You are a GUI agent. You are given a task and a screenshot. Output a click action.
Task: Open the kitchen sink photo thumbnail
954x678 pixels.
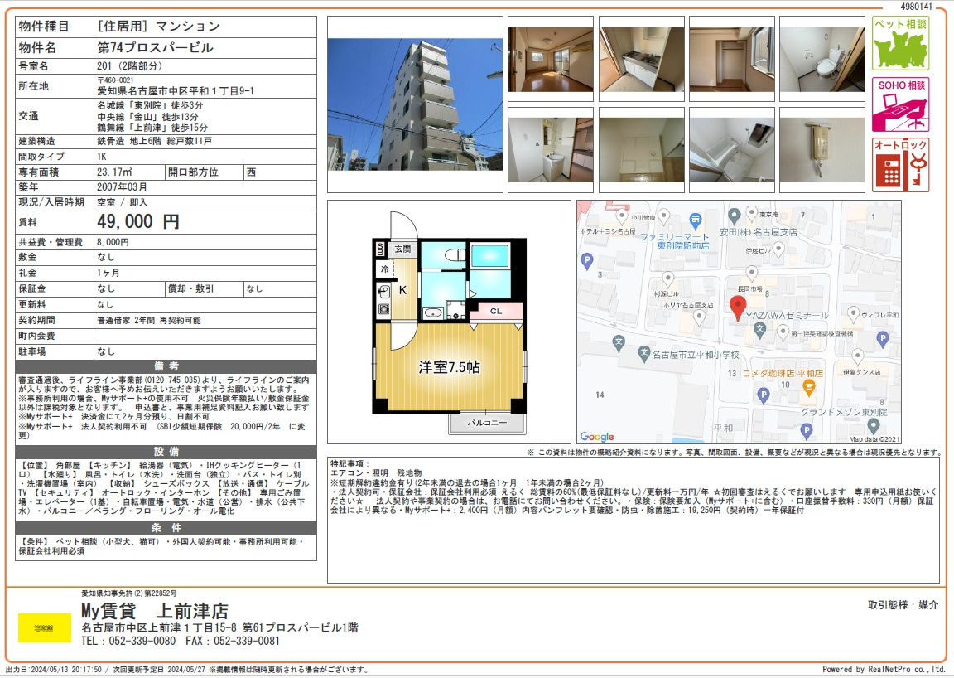pyautogui.click(x=641, y=59)
